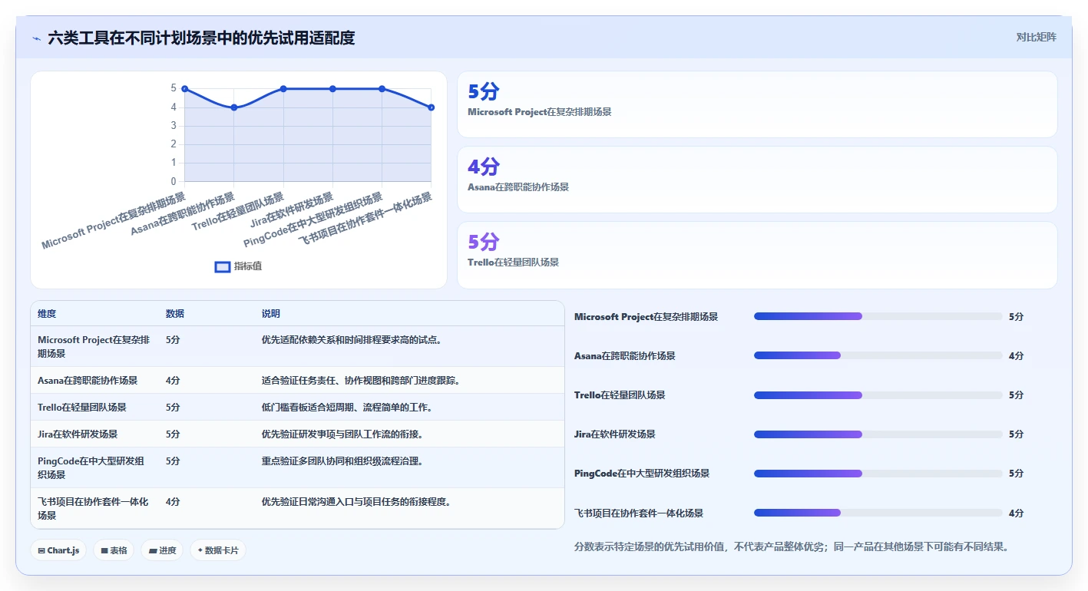
Task: Click the PingCode在中大型研发组织场景 progress bar
Action: (x=878, y=473)
